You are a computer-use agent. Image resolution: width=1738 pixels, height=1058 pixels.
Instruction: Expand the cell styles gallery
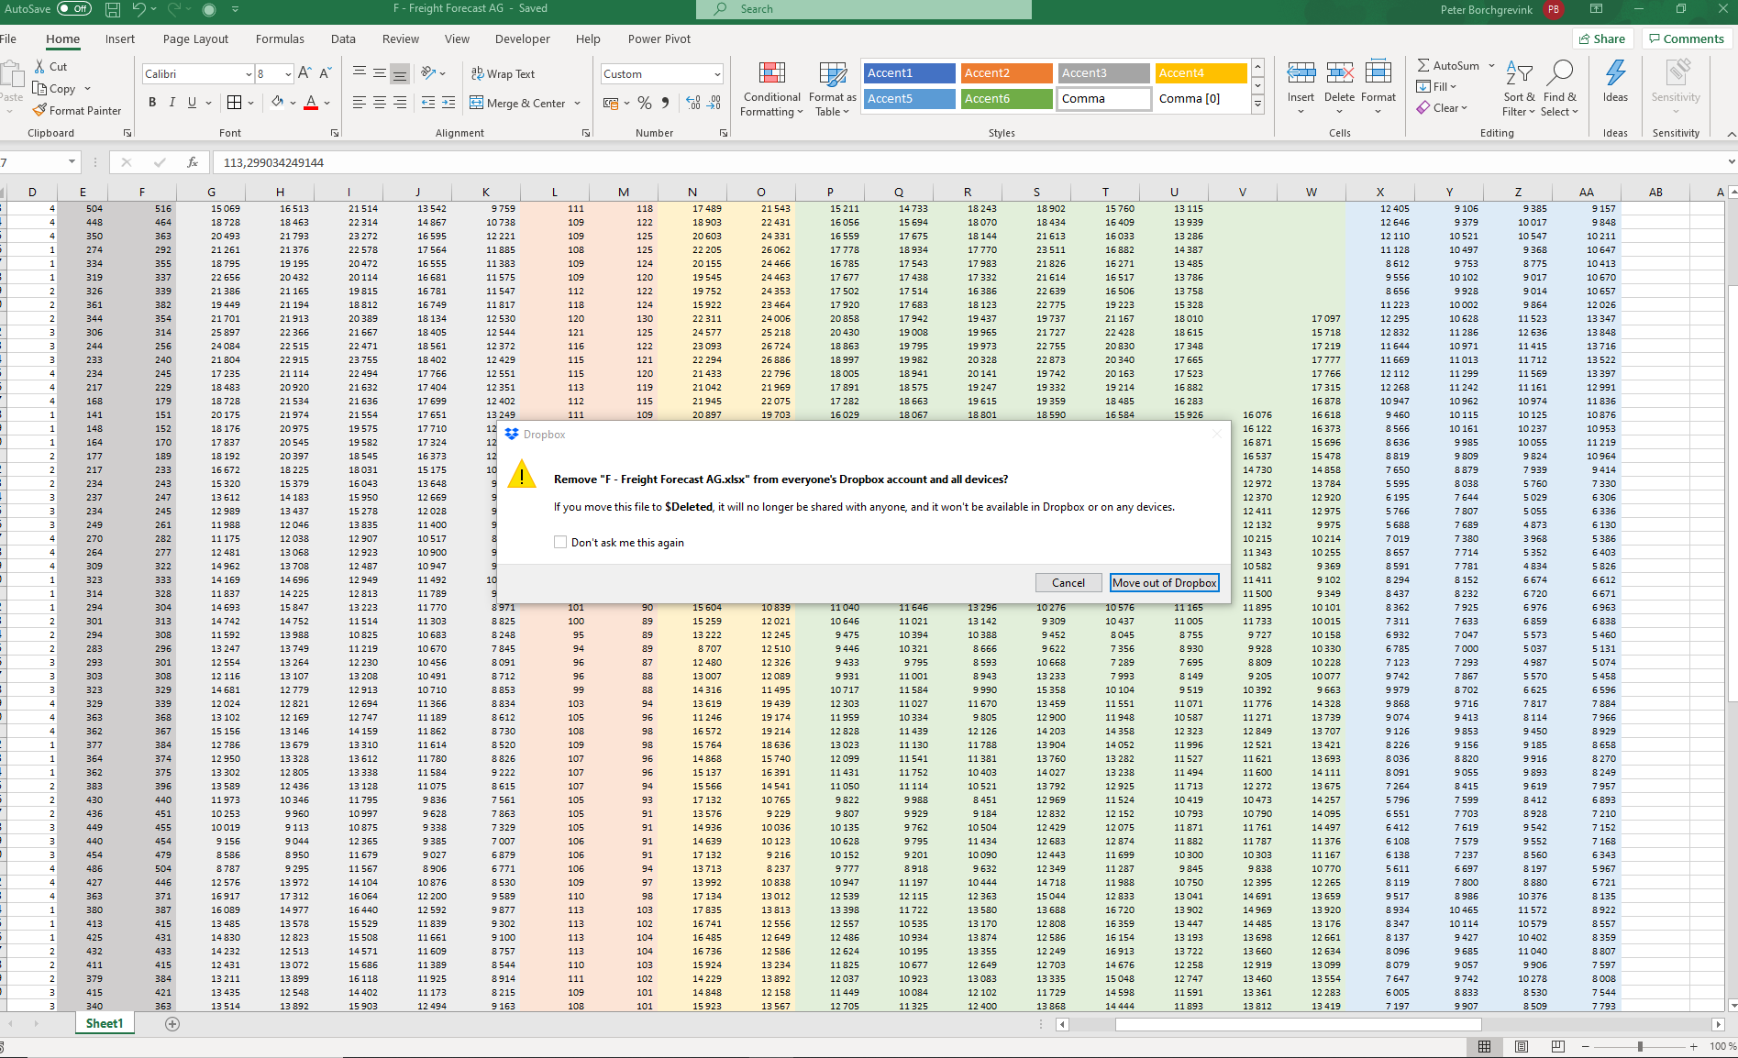(1257, 105)
